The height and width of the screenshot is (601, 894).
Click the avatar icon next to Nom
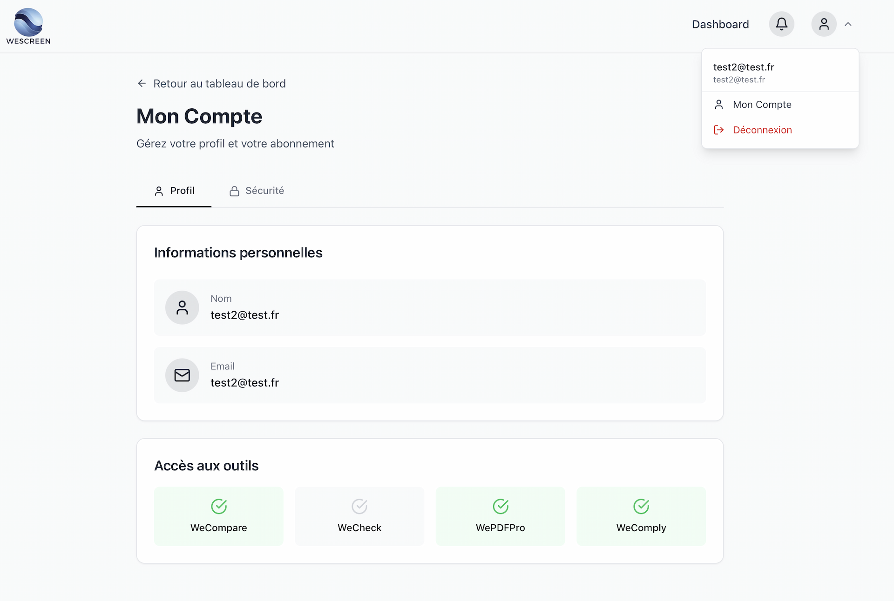[x=182, y=307]
